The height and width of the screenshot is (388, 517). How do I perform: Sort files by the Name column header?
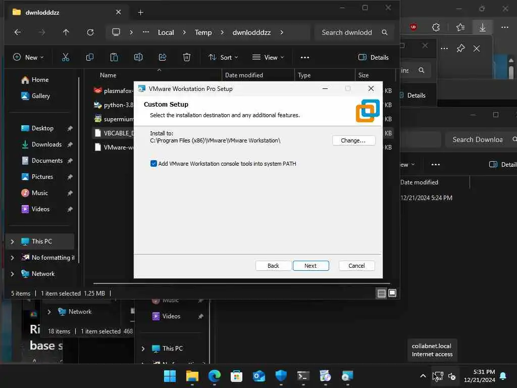(x=108, y=75)
